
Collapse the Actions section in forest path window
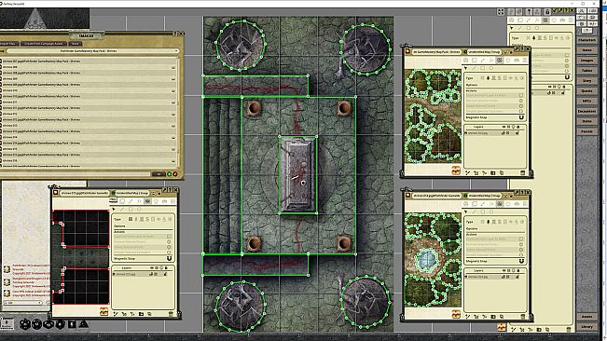point(472,90)
